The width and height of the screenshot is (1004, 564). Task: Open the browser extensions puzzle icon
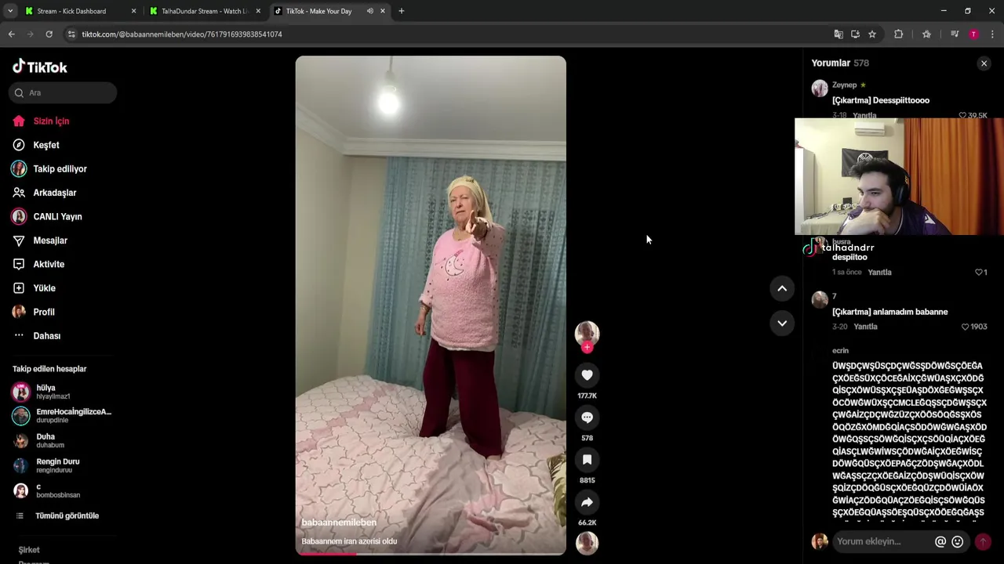pos(899,34)
